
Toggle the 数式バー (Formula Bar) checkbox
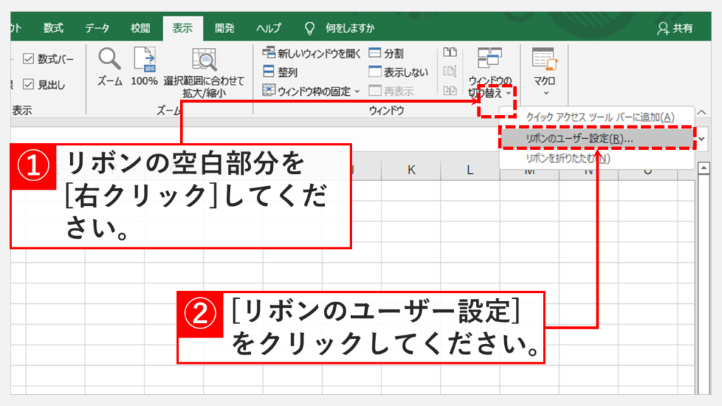tap(29, 59)
